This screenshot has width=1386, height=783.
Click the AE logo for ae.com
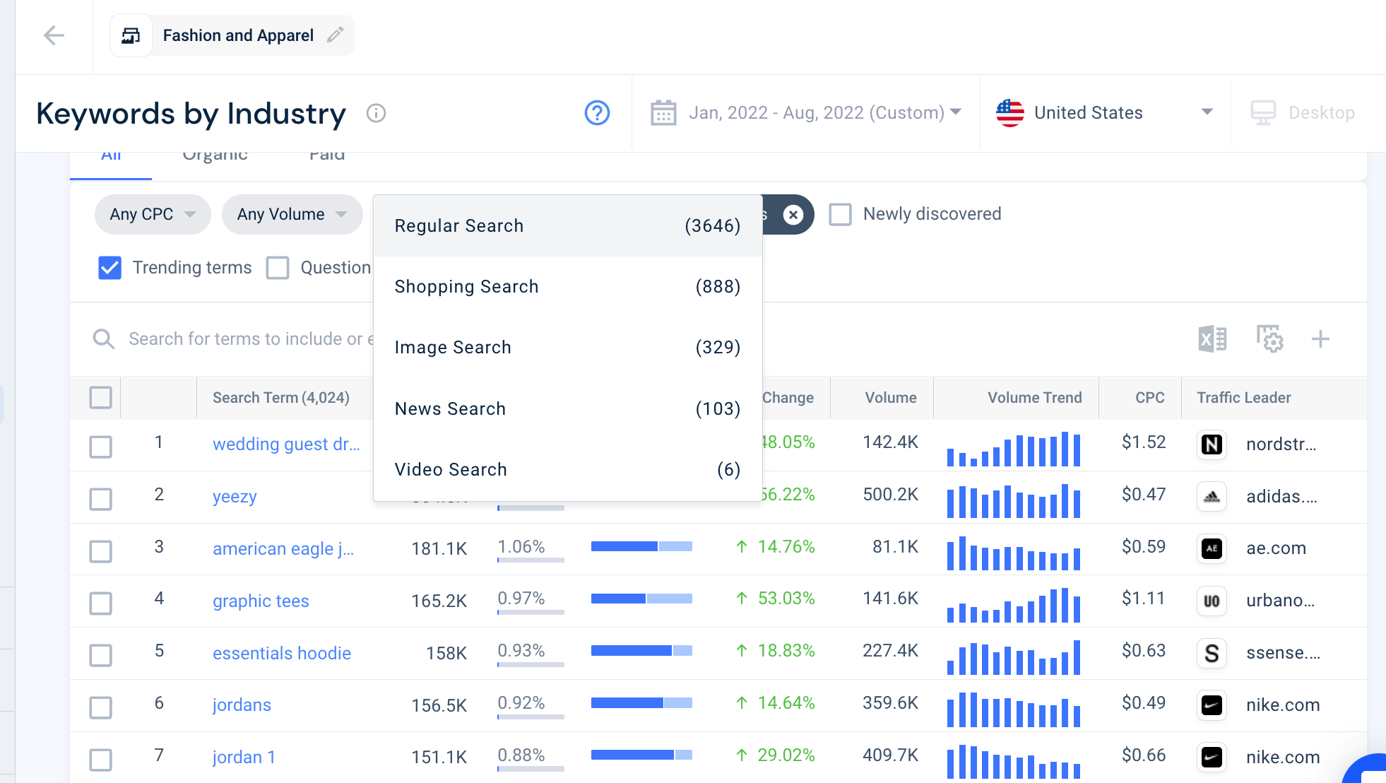click(1212, 548)
